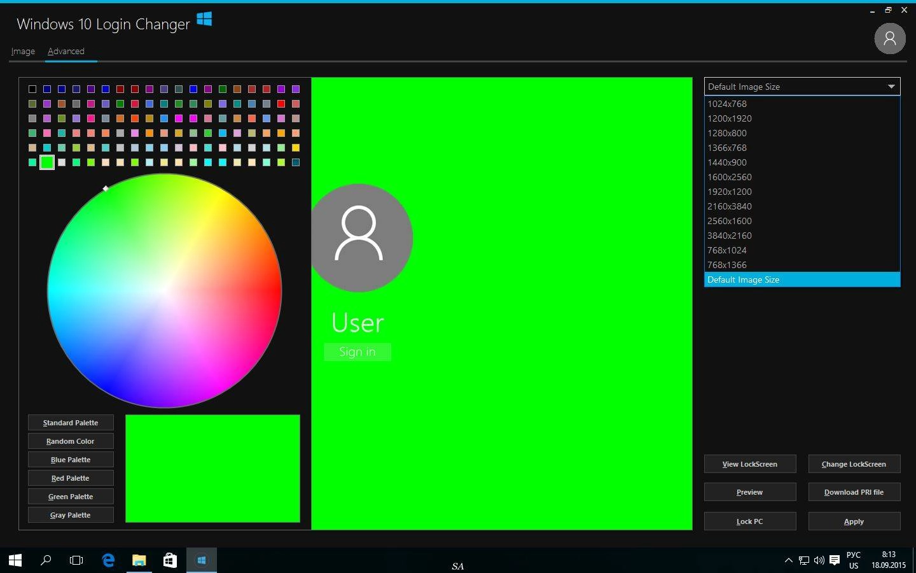Open the Default Image Size combo box
This screenshot has width=916, height=573.
coord(802,87)
